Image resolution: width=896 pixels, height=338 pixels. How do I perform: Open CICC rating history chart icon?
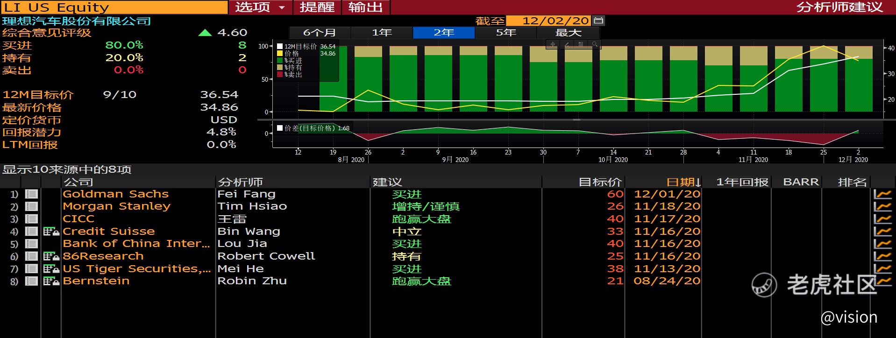(x=882, y=219)
